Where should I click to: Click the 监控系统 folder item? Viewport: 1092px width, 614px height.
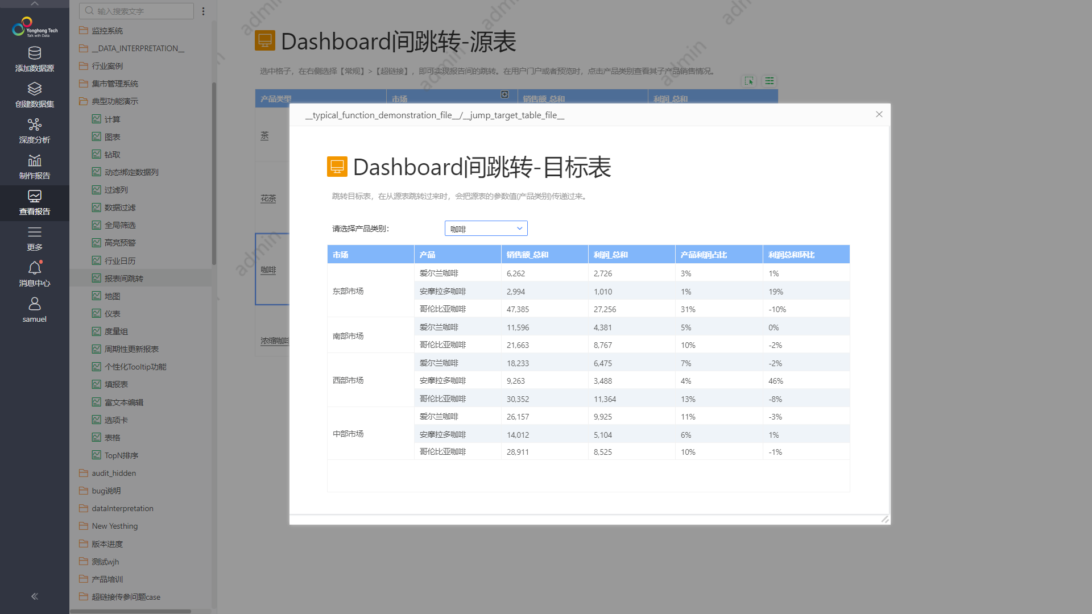[x=108, y=30]
